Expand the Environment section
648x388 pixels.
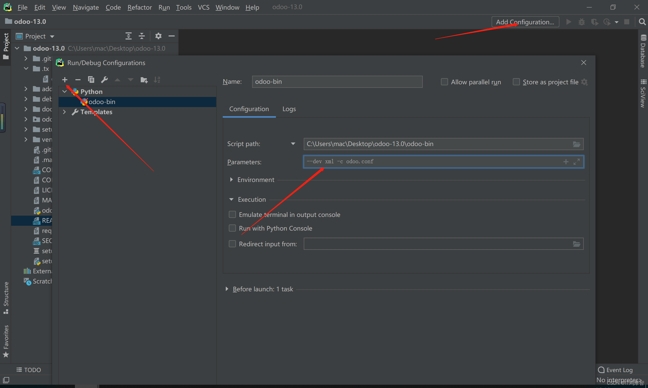tap(231, 180)
